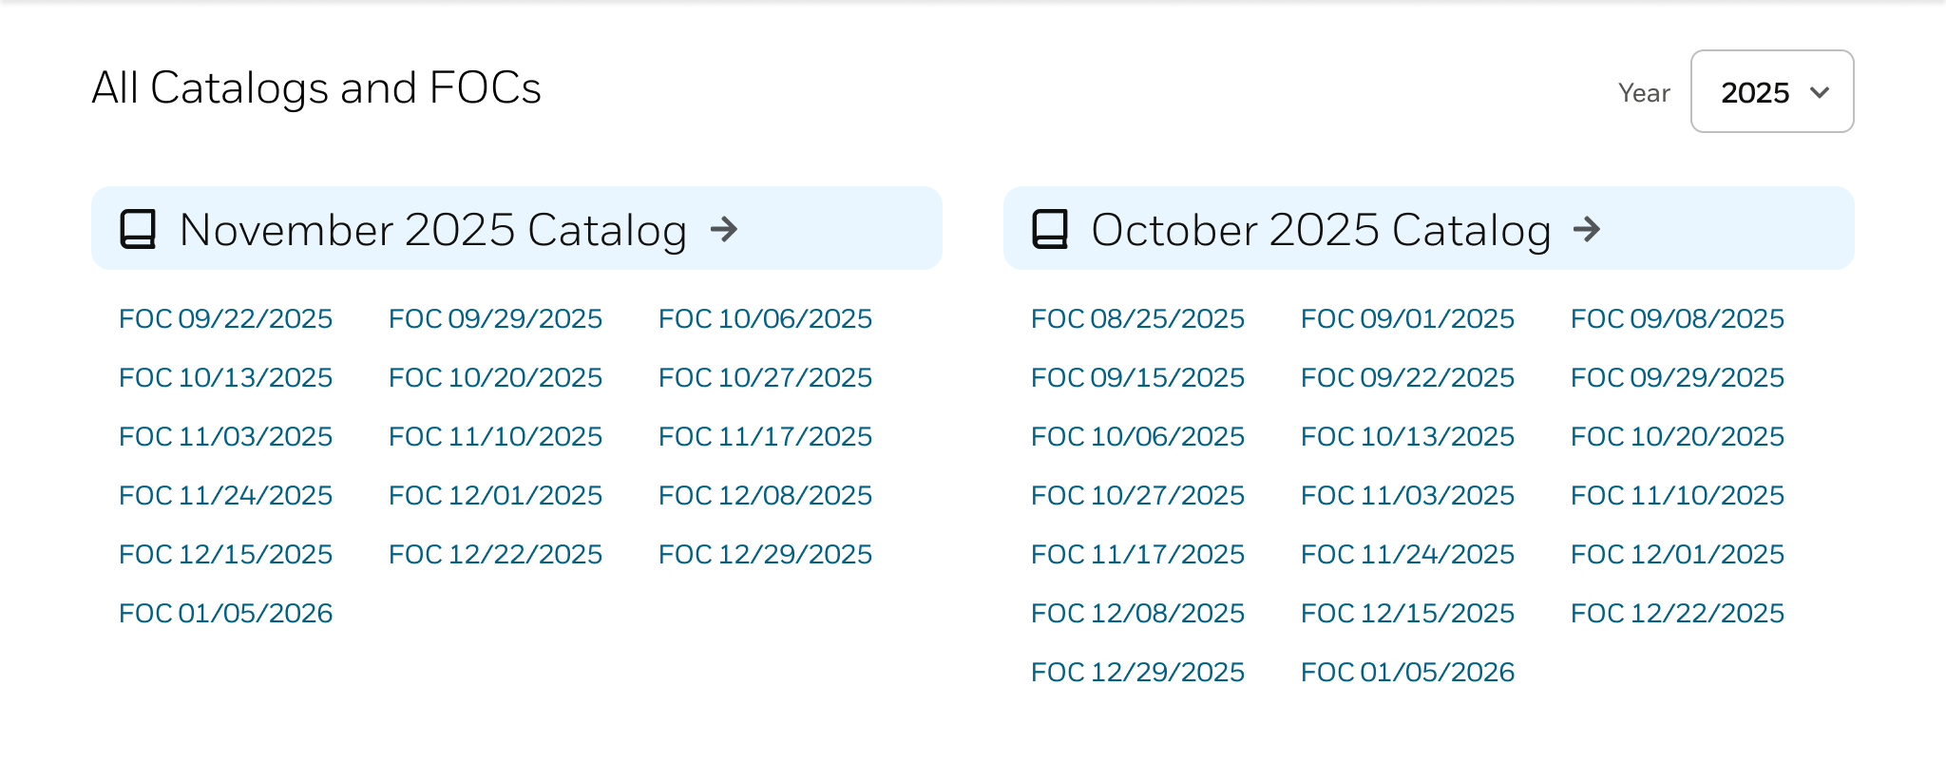Viewport: 1946px width, 762px height.
Task: Click the book icon beside November 2025 Catalog
Action: pyautogui.click(x=138, y=229)
